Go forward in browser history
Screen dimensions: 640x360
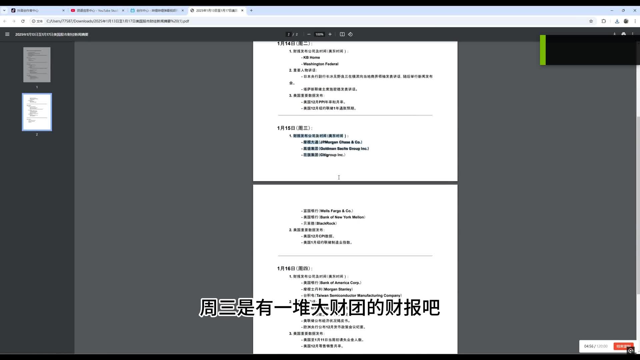14,21
